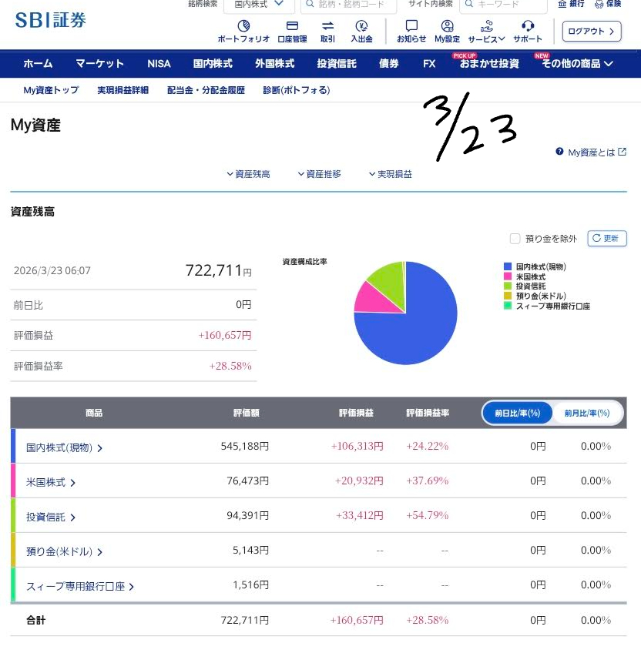
Task: Switch to the 実現損益詳細 tab
Action: 122,90
